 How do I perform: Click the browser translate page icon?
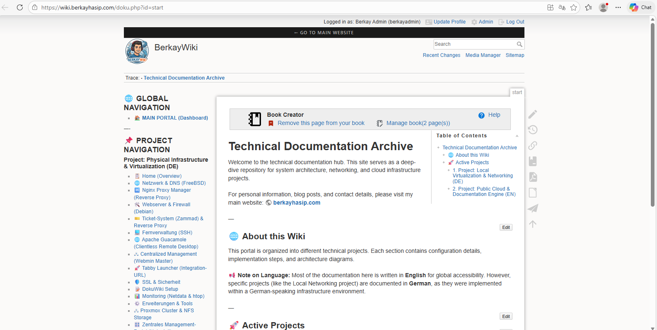(562, 7)
